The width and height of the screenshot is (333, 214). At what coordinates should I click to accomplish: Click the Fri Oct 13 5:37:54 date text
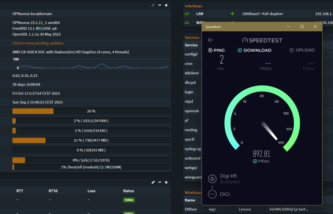click(36, 93)
